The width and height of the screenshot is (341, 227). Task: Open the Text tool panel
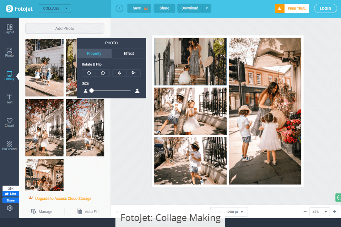[9, 99]
